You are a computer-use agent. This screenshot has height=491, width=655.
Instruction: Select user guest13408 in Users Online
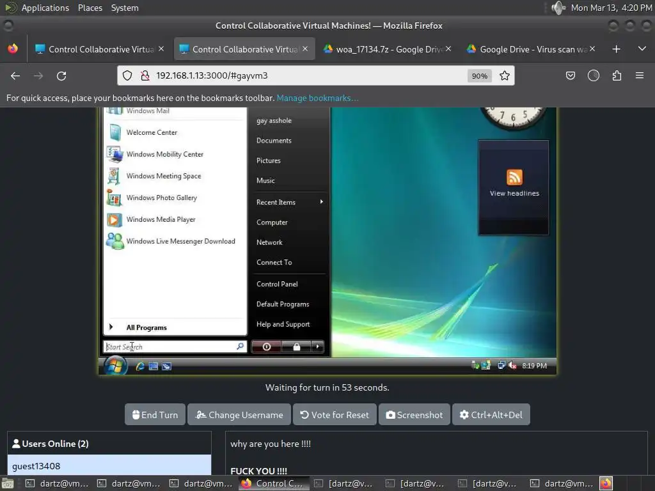click(x=109, y=465)
